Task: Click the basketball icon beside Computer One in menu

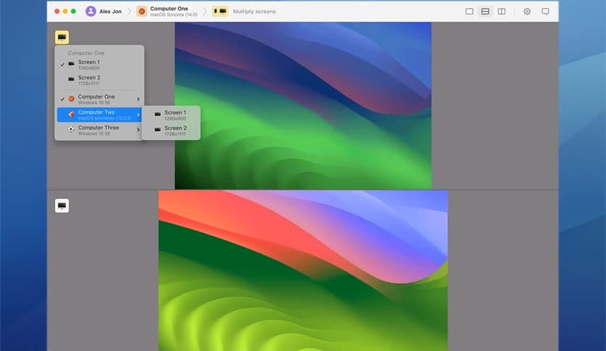Action: [72, 99]
